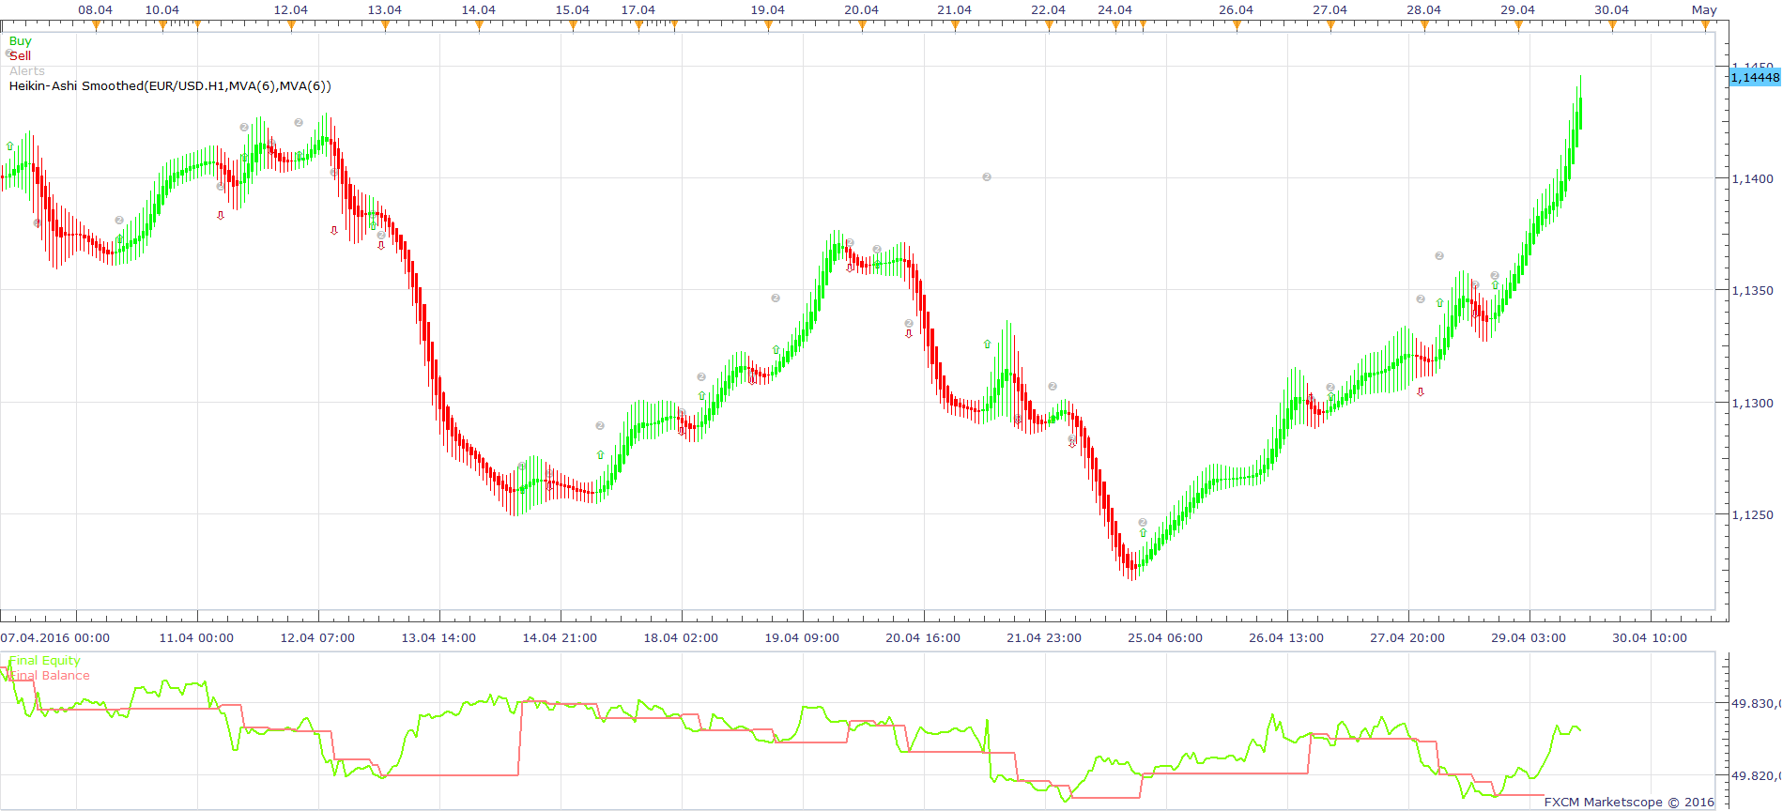This screenshot has width=1783, height=811.
Task: Click the orange day marker under 08.04
Action: pyautogui.click(x=96, y=25)
